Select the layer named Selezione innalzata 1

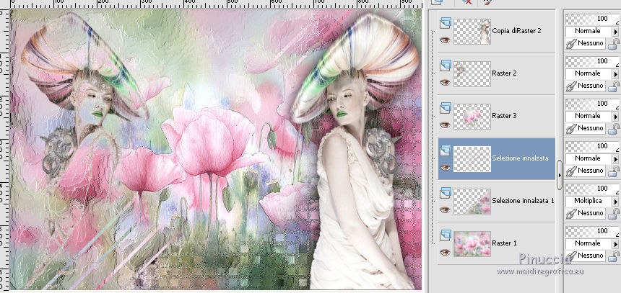(523, 201)
